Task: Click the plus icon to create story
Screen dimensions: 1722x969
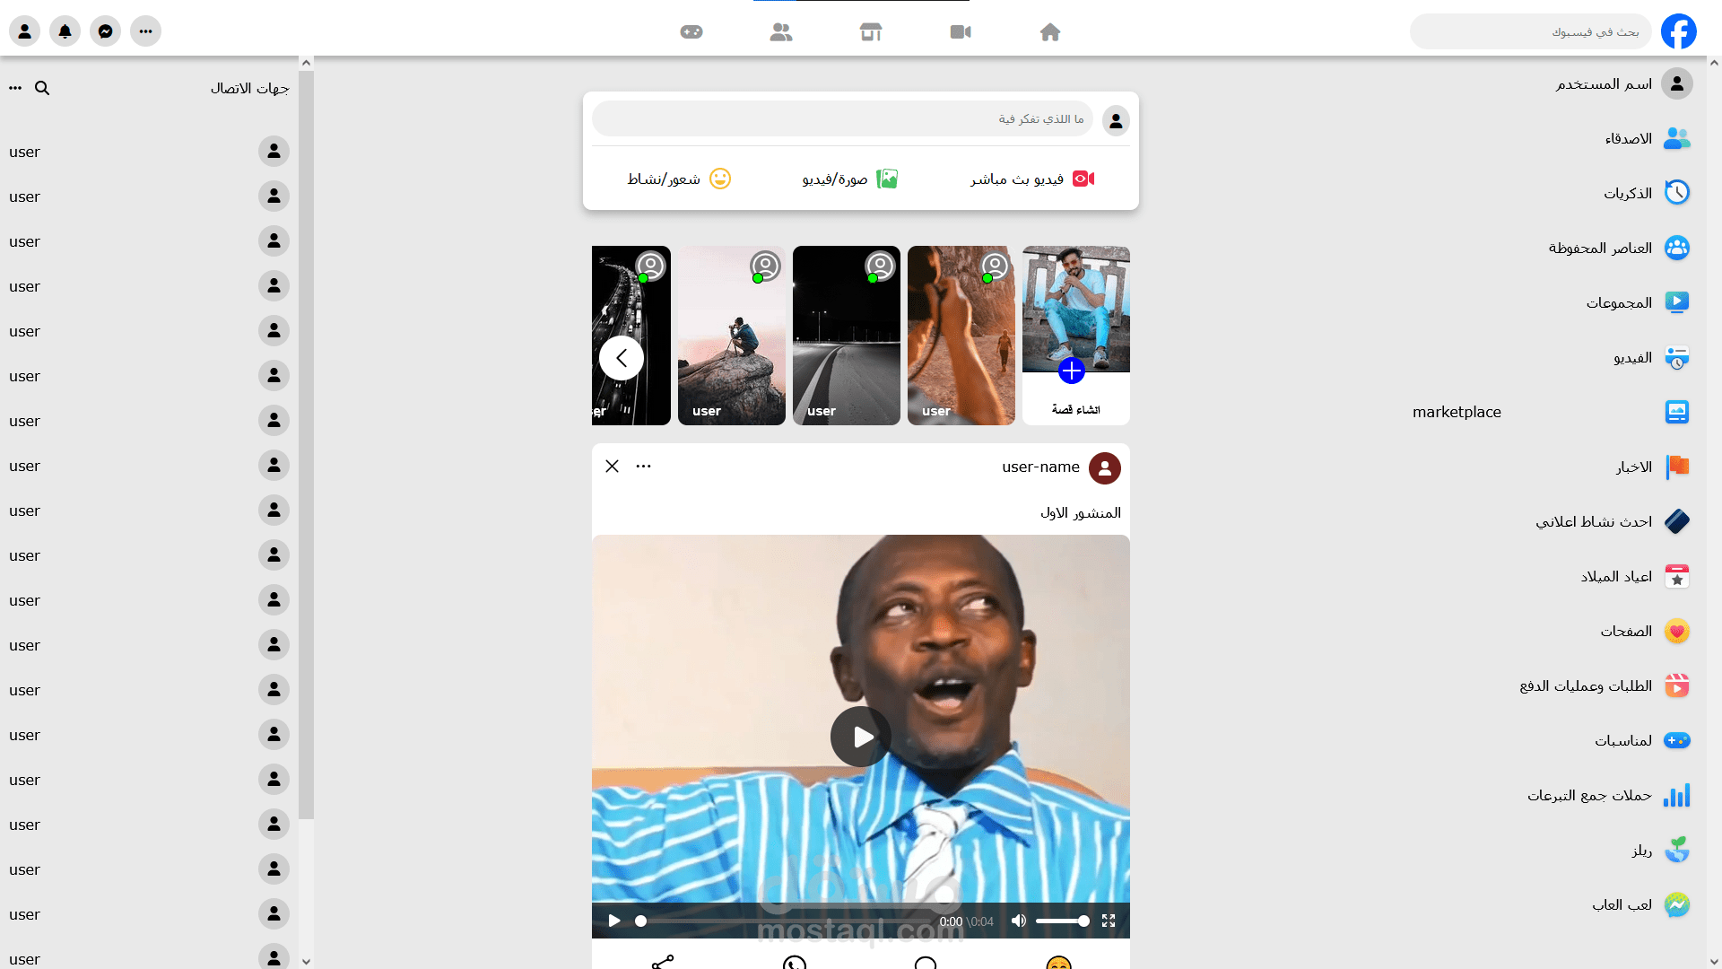Action: coord(1072,371)
